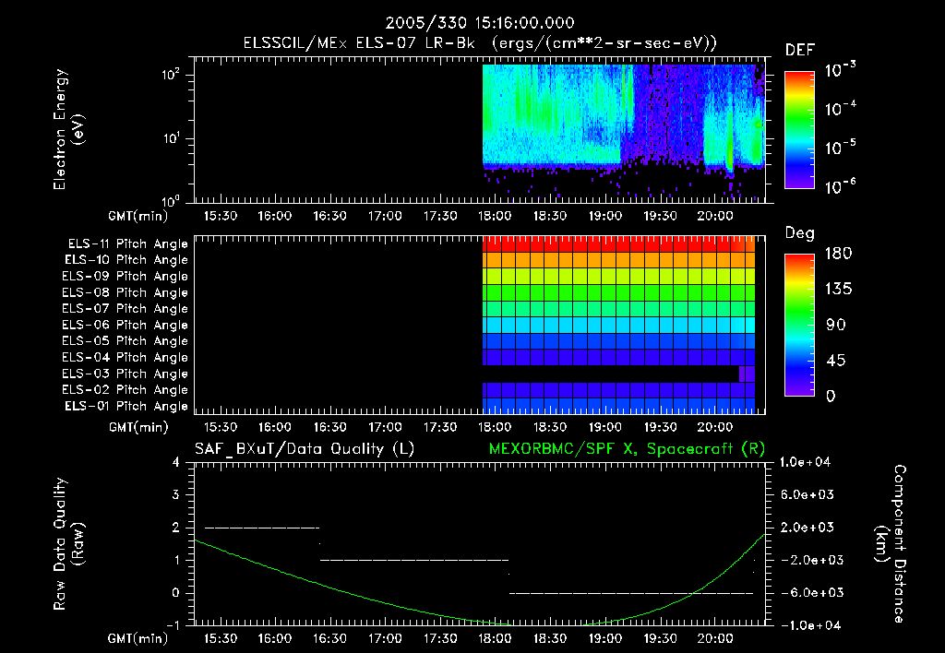945x653 pixels.
Task: Select the GMT(min) label under the spectrogram
Action: (138, 216)
